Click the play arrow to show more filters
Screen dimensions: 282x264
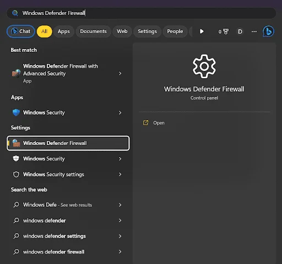click(202, 31)
